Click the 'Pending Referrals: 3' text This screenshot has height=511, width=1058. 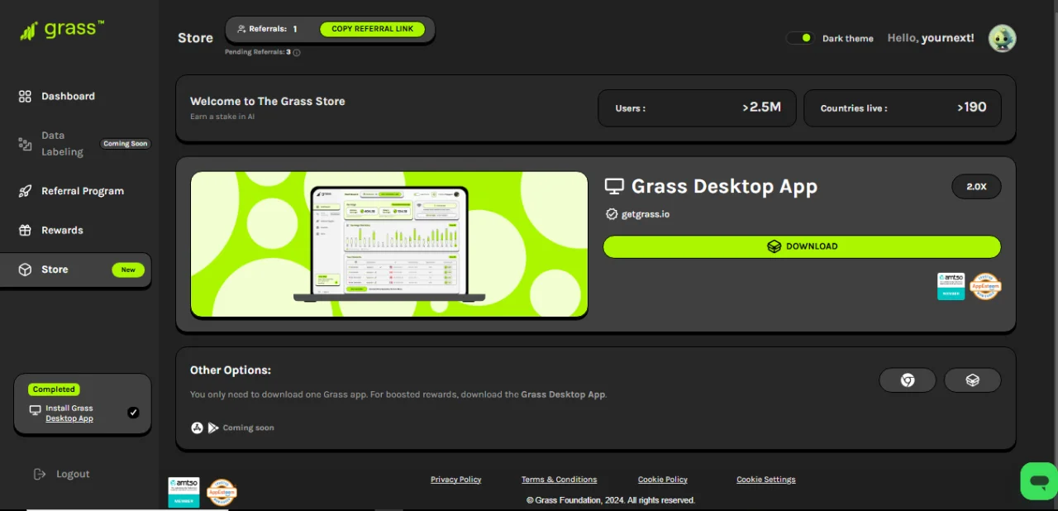258,52
